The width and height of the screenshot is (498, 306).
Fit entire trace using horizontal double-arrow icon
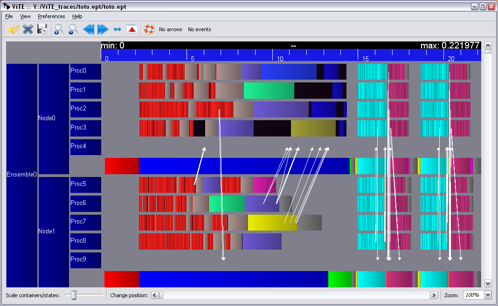tap(118, 29)
